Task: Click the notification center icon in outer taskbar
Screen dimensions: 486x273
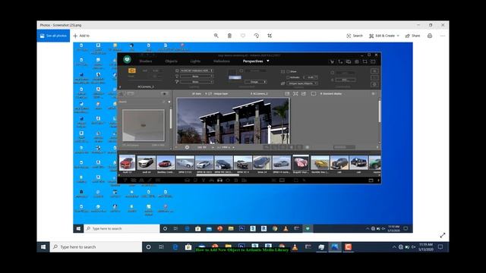Action: (x=440, y=247)
